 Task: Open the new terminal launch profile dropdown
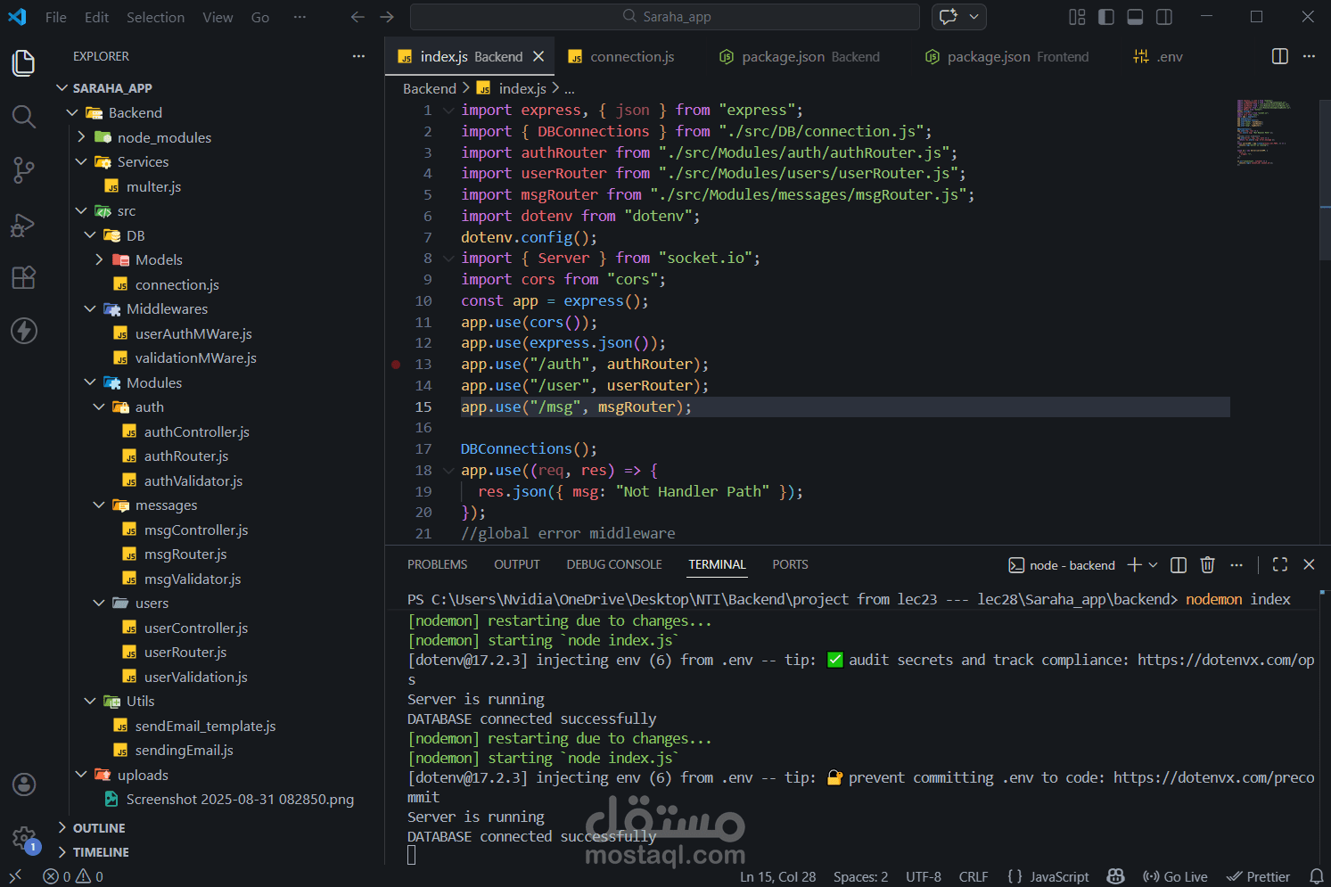click(x=1153, y=564)
